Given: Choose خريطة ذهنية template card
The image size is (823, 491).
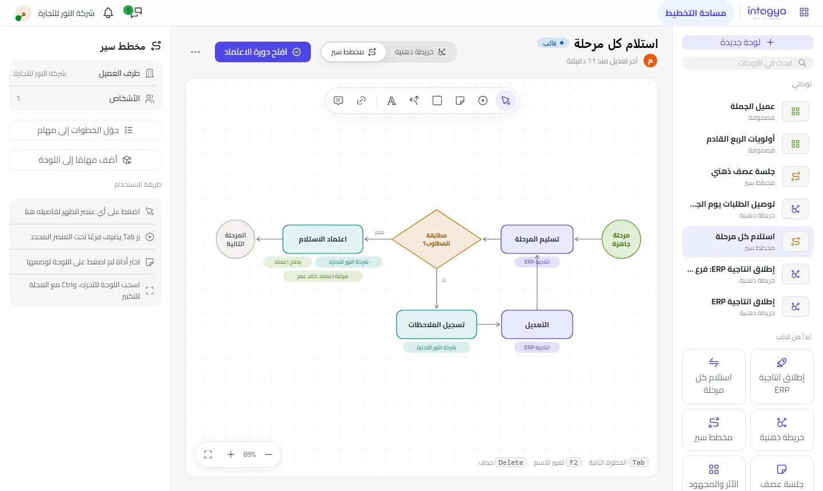Looking at the screenshot, I should (782, 430).
